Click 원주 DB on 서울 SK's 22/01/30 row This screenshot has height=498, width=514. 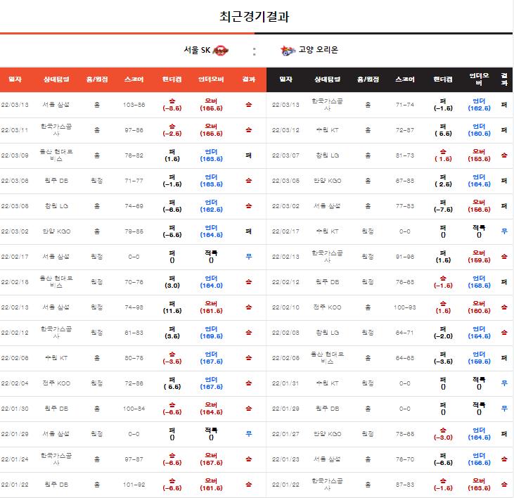56,409
